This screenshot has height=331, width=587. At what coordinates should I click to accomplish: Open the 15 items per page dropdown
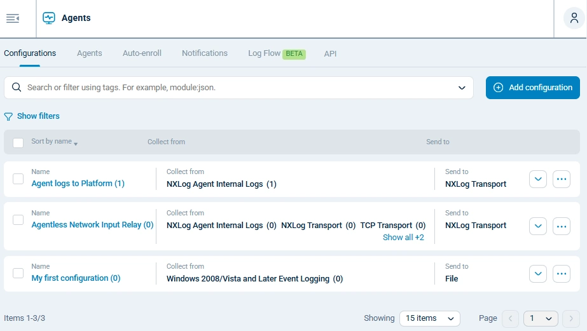coord(429,318)
